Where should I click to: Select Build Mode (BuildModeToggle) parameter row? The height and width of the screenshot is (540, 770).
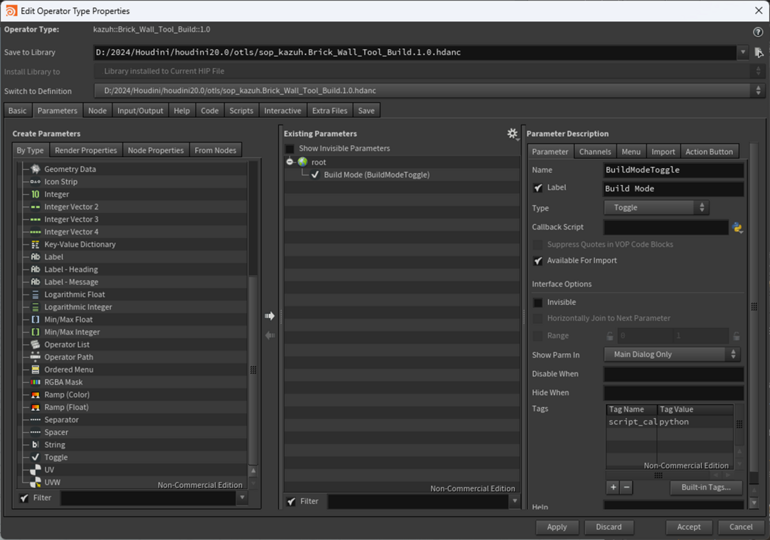pos(402,175)
